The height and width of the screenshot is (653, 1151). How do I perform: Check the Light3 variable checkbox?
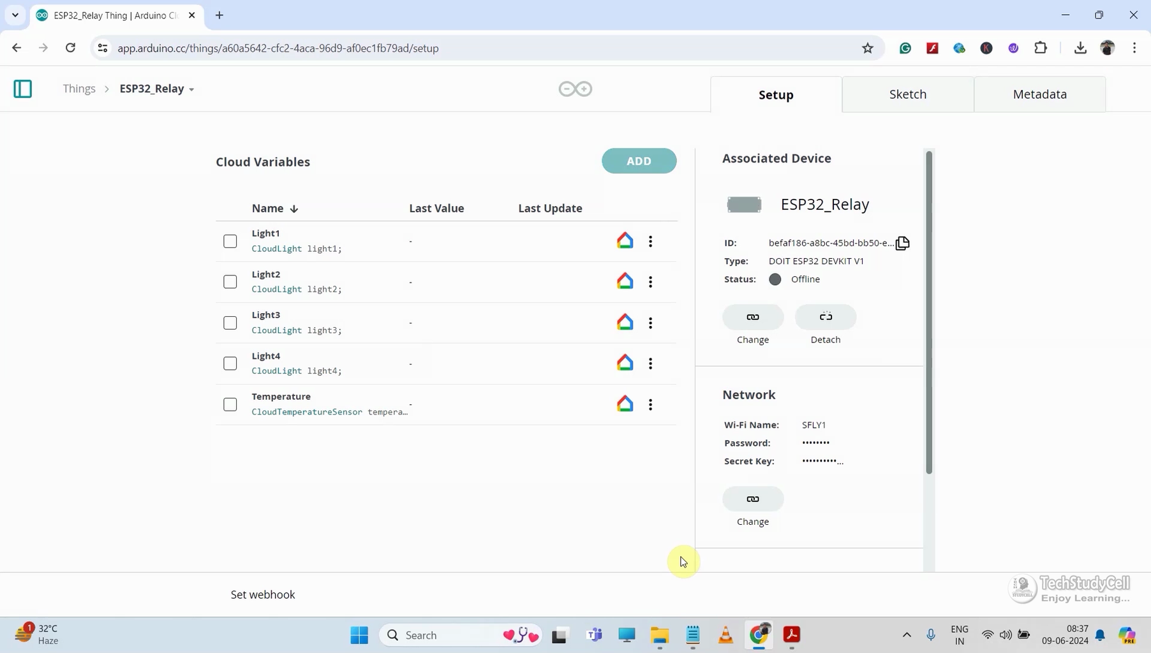(230, 323)
